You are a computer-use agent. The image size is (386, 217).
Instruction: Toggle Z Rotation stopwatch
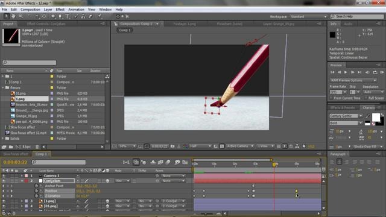coord(36,196)
